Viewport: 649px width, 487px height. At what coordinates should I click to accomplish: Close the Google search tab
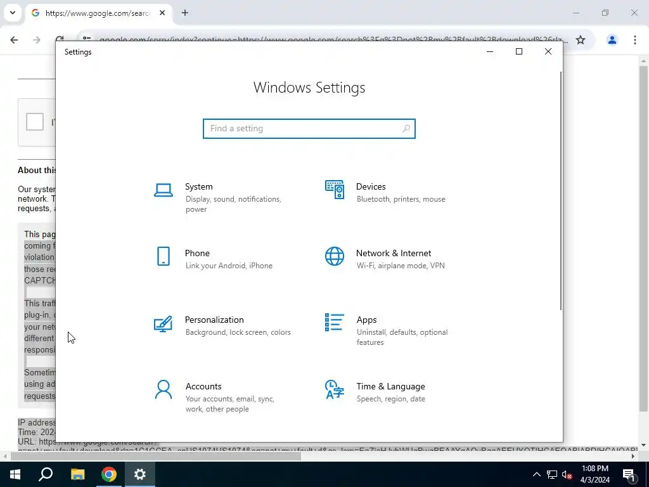click(162, 13)
